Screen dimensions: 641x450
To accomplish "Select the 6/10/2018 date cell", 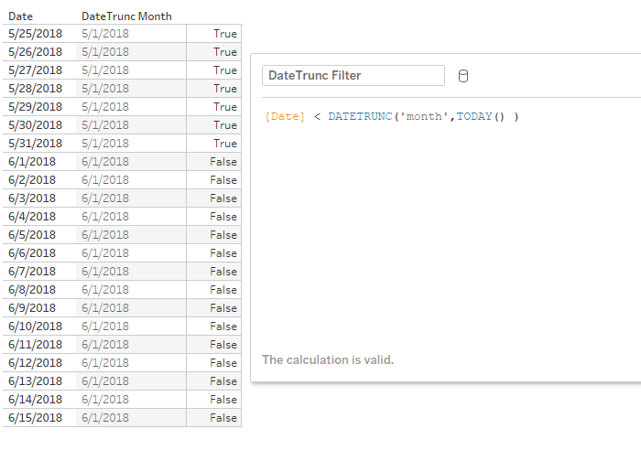I will point(35,327).
